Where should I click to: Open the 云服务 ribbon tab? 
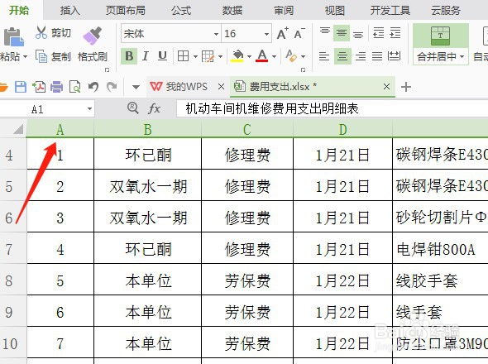click(x=446, y=11)
